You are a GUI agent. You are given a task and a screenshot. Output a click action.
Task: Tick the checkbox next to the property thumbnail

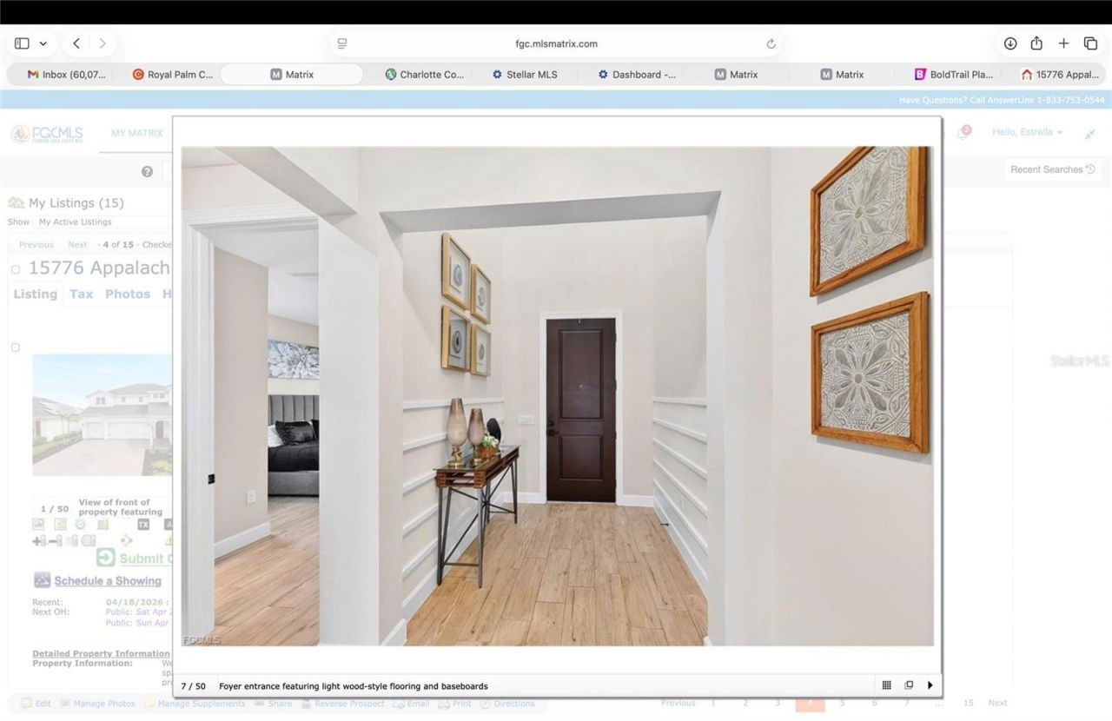click(x=16, y=347)
